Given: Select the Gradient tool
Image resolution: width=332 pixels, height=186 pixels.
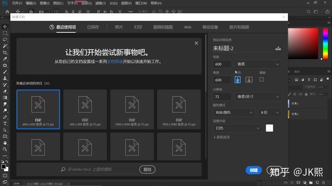Looking at the screenshot, I should (5, 98).
